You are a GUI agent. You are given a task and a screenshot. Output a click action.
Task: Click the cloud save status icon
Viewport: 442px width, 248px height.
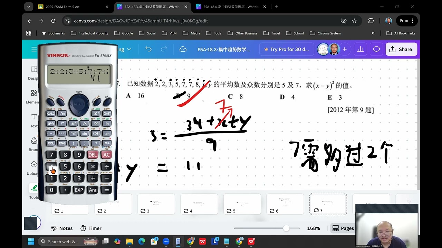tap(183, 49)
